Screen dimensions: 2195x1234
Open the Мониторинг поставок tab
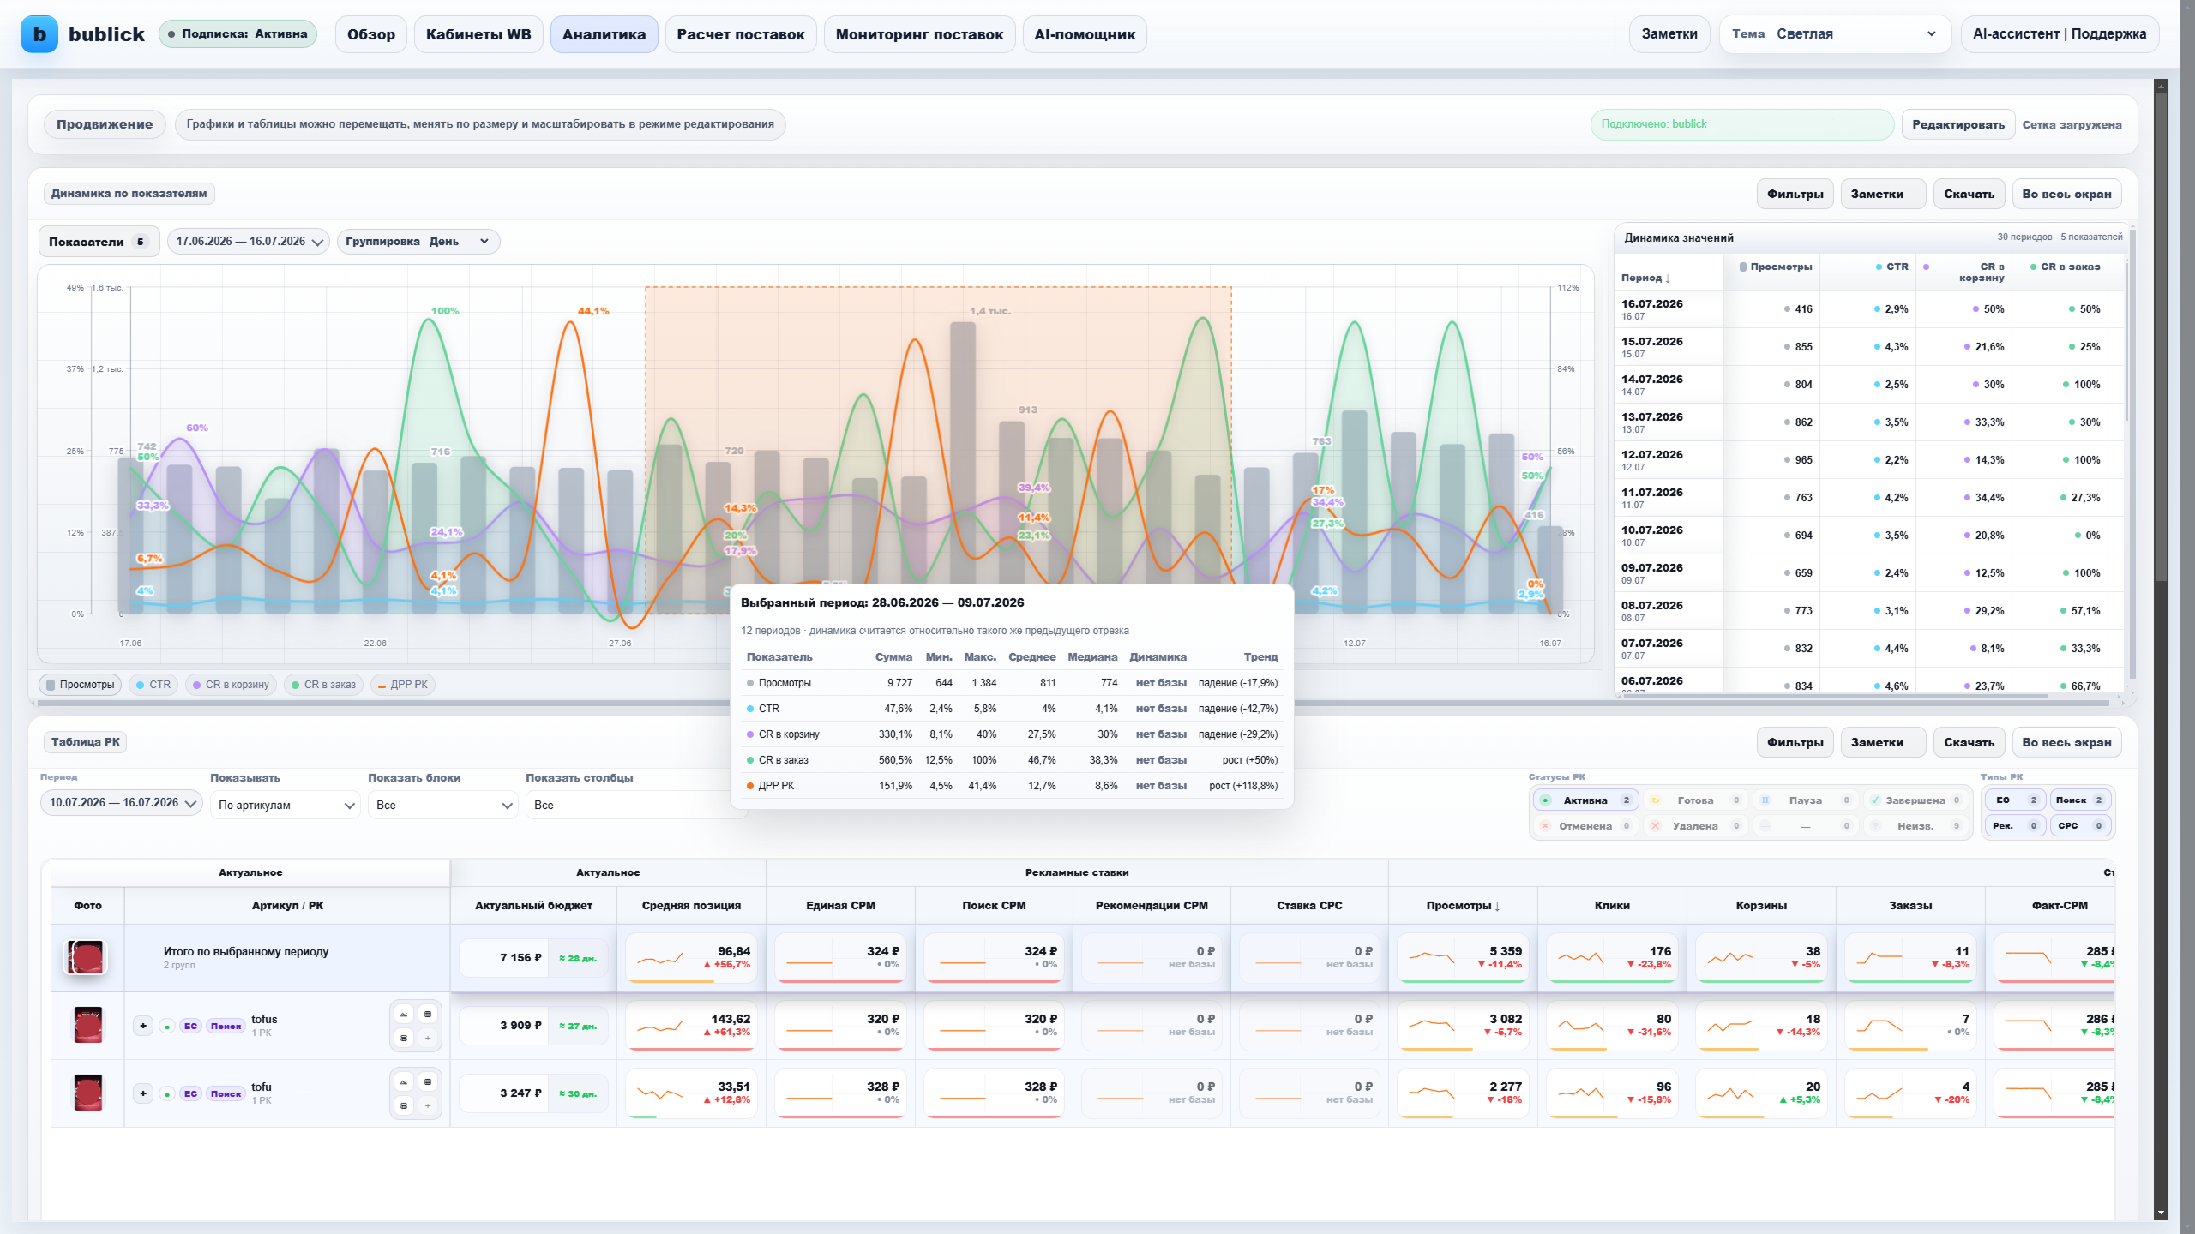tap(919, 34)
